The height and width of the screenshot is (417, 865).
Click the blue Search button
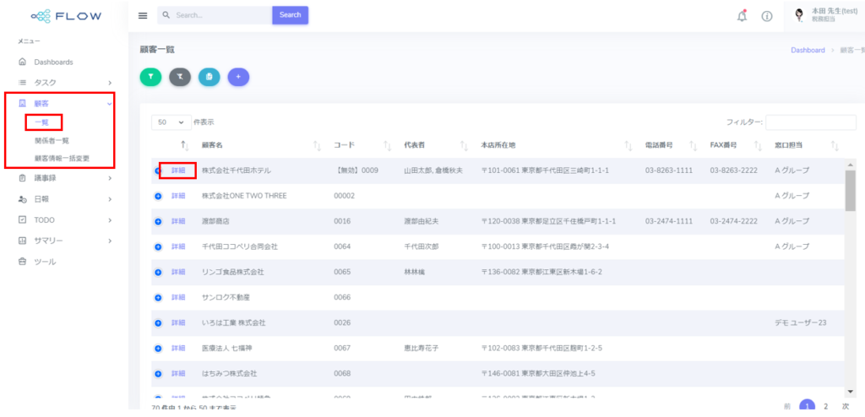pyautogui.click(x=290, y=15)
